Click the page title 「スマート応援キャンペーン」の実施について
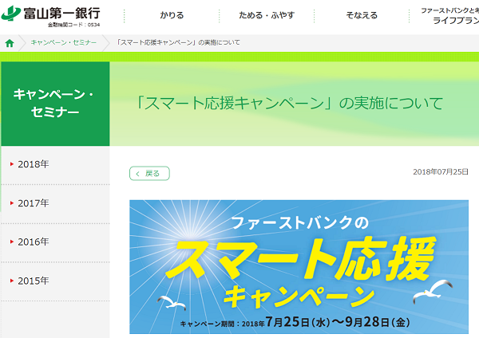 [289, 103]
